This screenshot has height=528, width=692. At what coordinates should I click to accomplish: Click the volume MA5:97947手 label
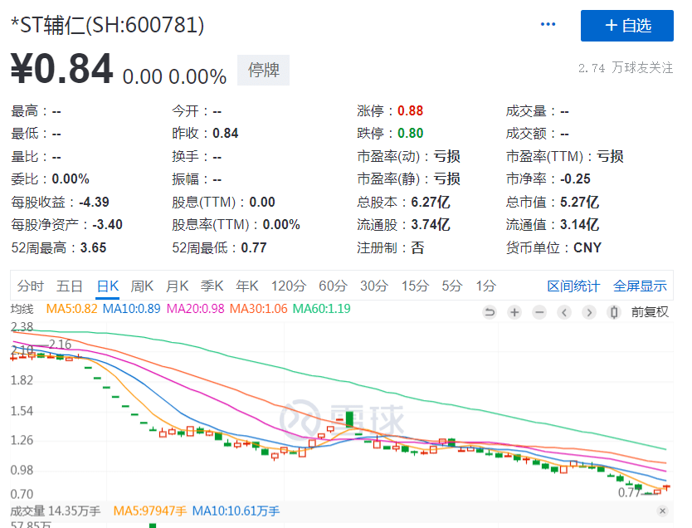(150, 511)
